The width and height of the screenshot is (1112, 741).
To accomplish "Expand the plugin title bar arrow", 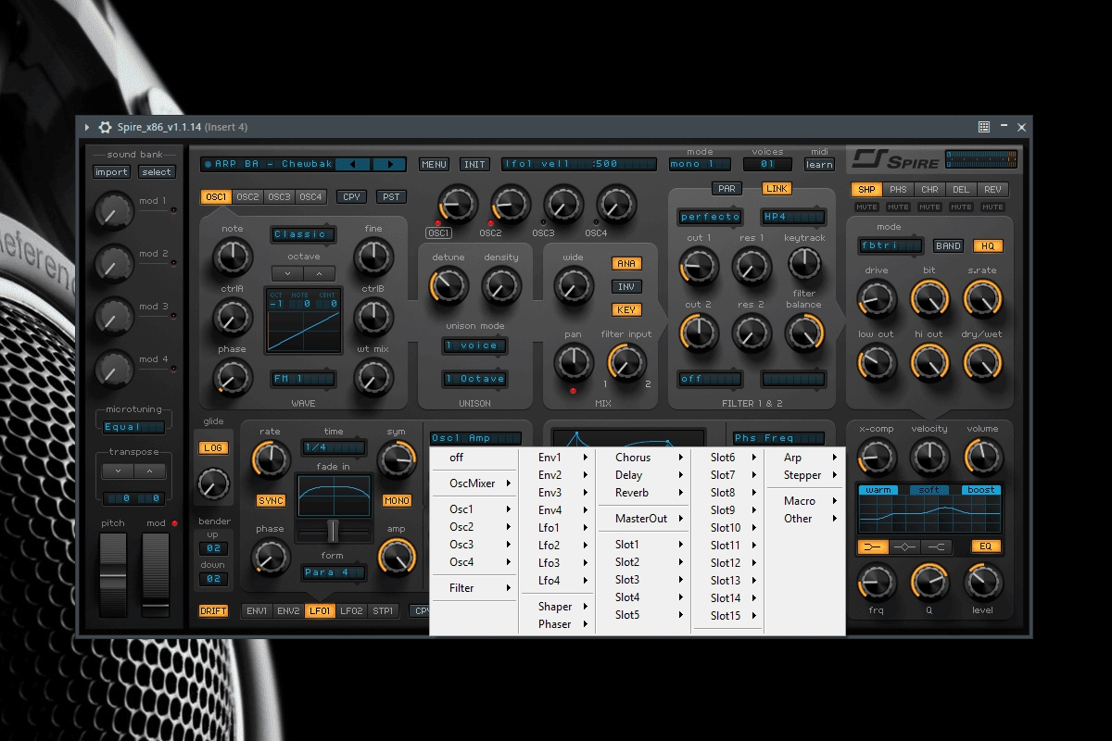I will point(87,127).
